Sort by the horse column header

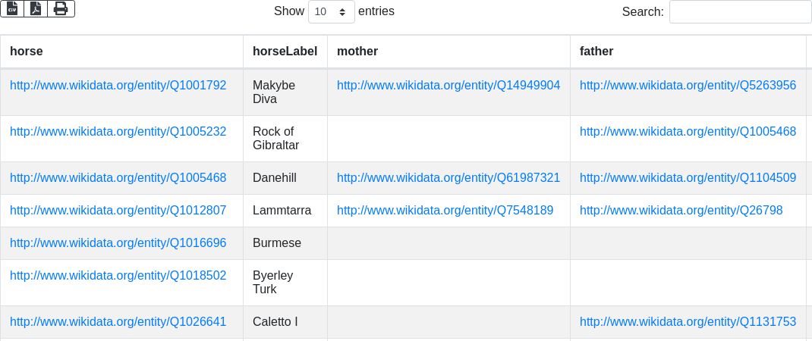pyautogui.click(x=27, y=52)
